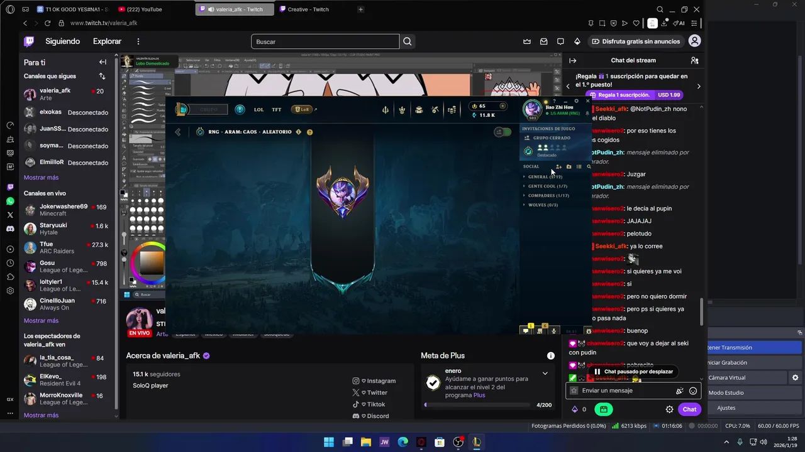
Task: Show next chat gift banner arrow
Action: (698, 86)
